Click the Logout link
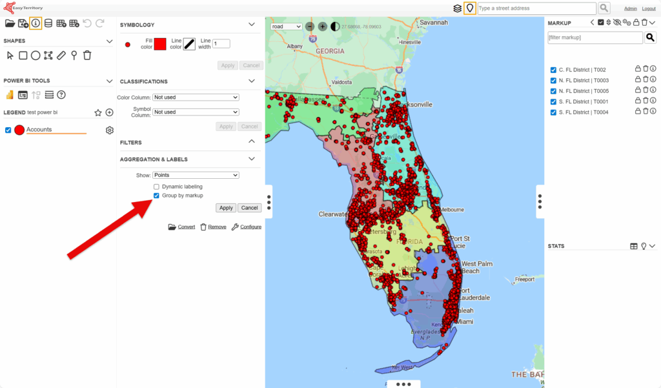The image size is (661, 388). (x=648, y=8)
